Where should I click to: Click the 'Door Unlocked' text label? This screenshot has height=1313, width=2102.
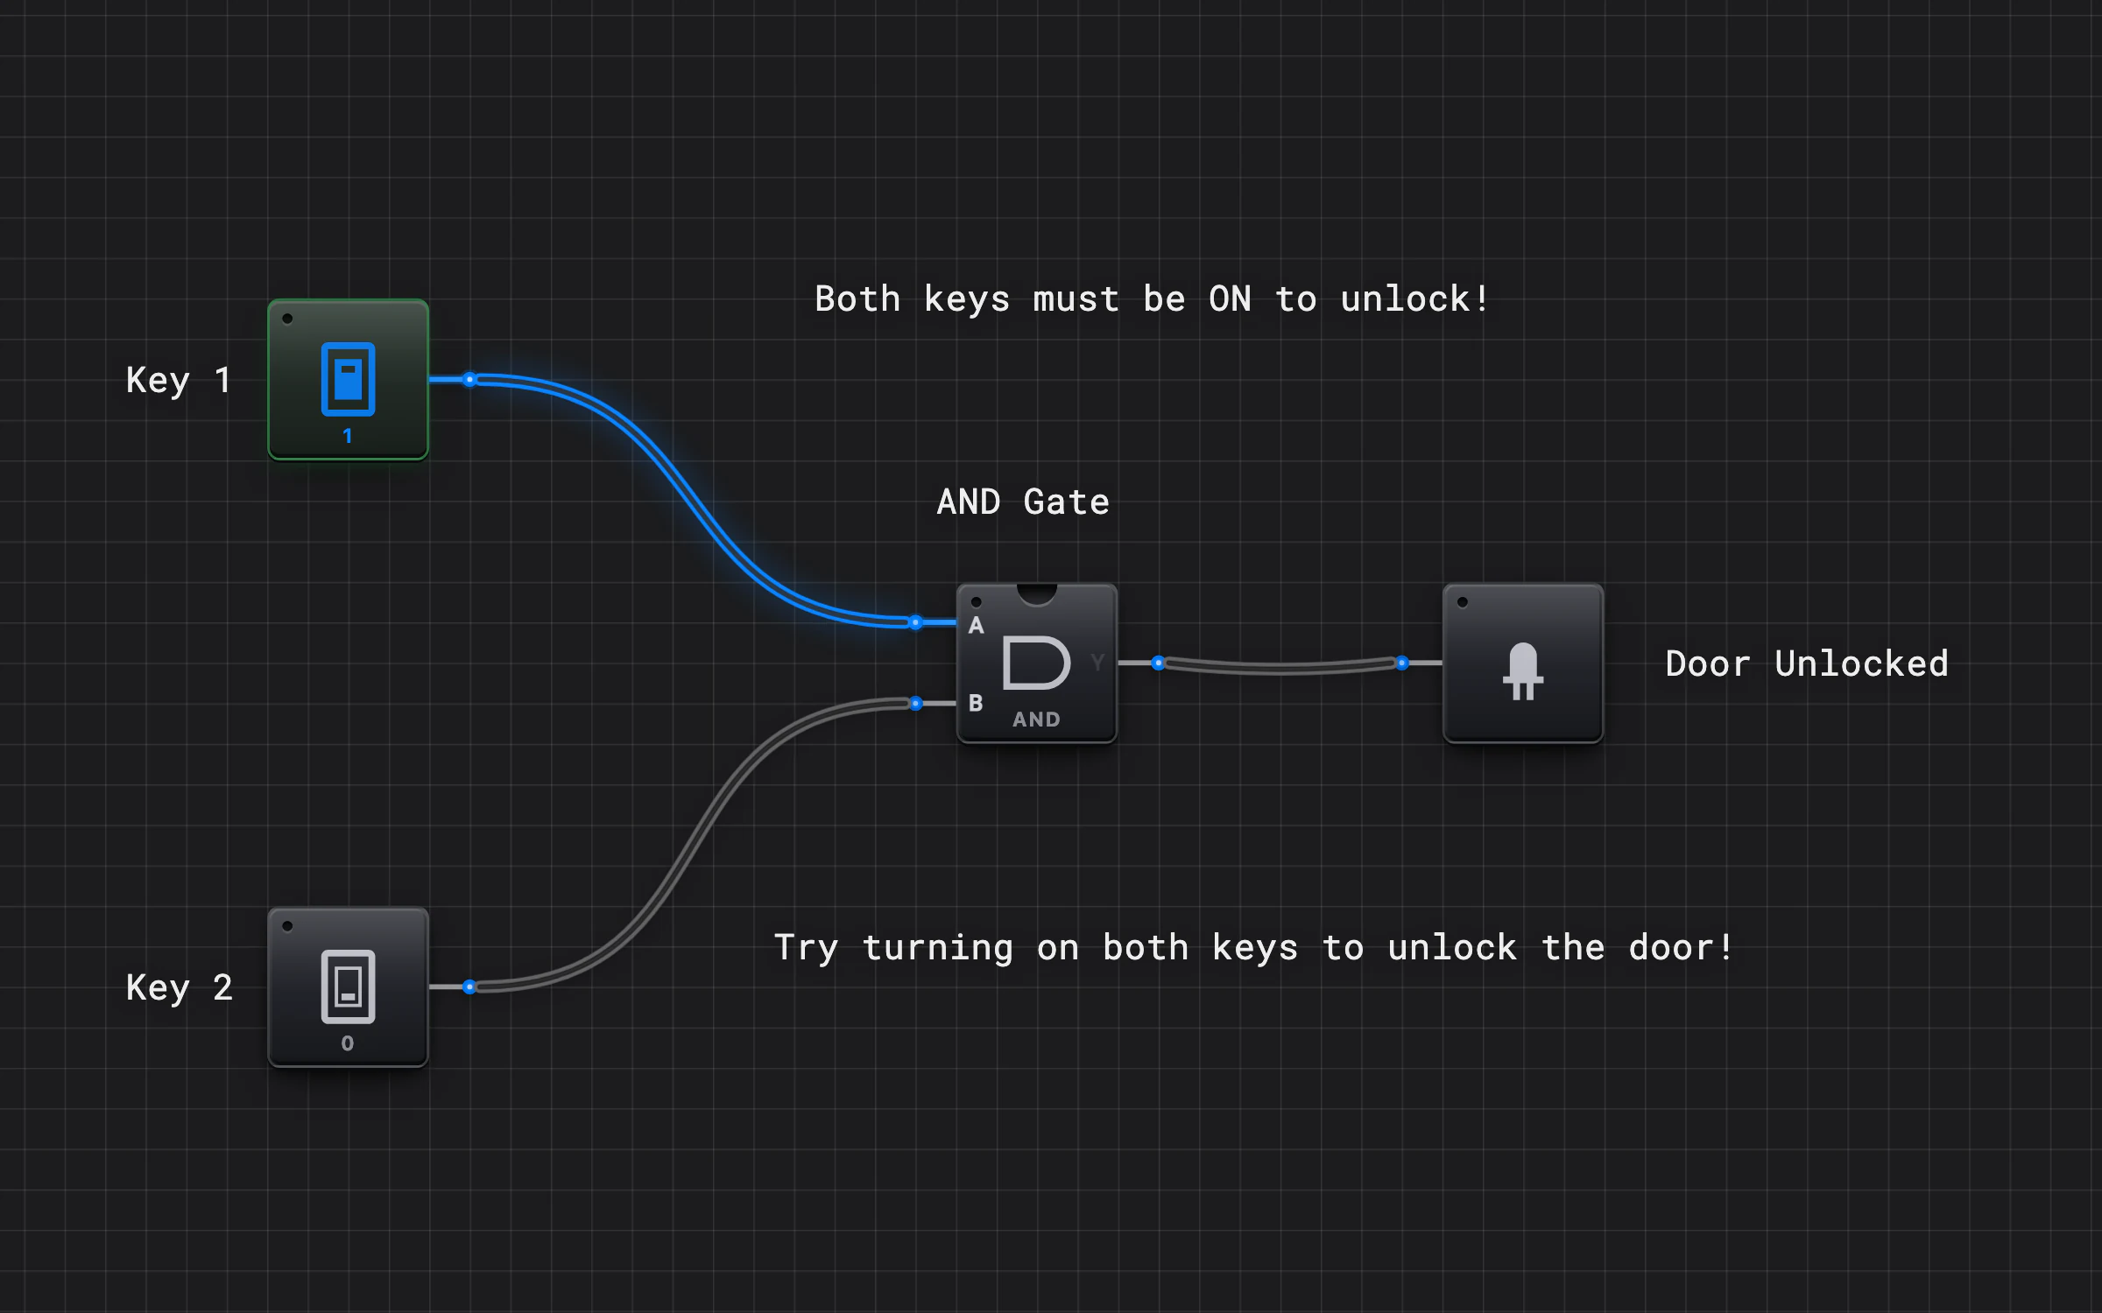click(1807, 664)
